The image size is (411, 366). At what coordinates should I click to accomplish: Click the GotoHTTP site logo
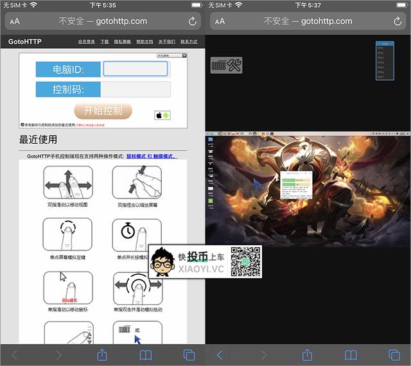pos(25,42)
